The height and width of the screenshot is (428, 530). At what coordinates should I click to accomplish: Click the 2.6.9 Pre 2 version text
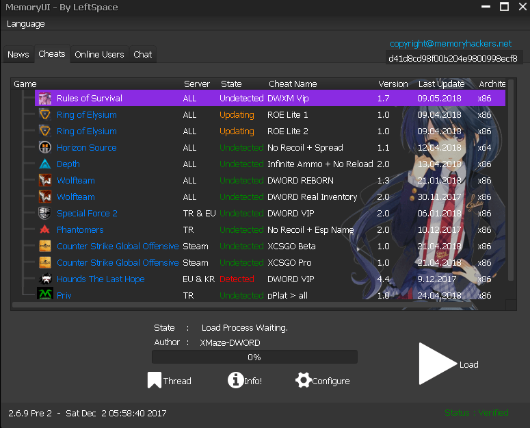click(30, 414)
